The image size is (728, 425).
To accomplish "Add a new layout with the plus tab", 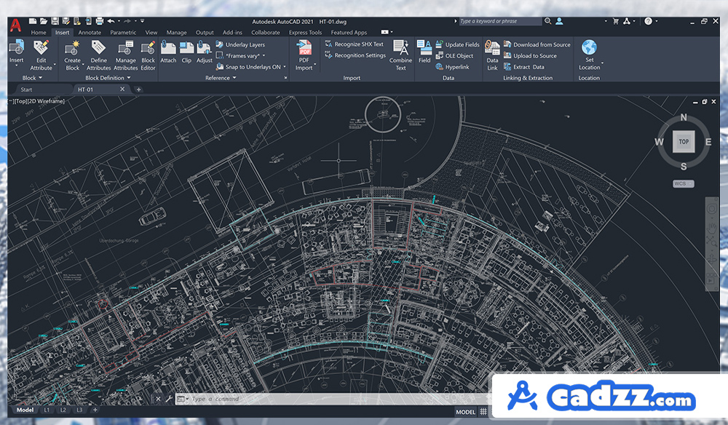I will tap(95, 410).
